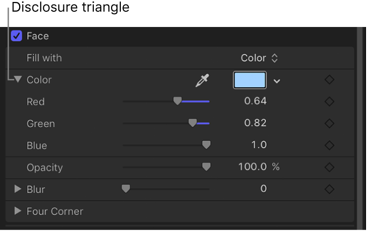Click the keyframe diamond for Red
Screen dimensions: 367x231
tap(330, 102)
